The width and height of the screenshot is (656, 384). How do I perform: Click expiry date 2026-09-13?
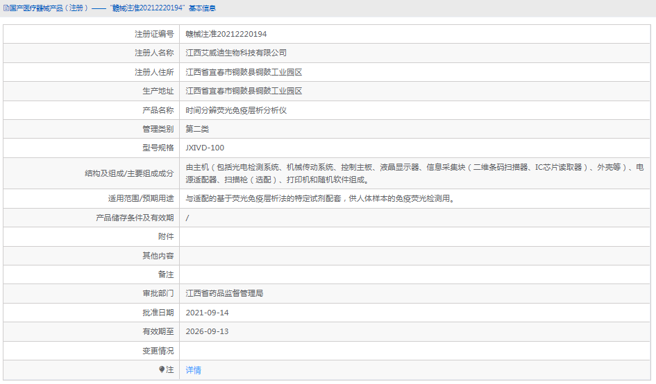pos(207,331)
